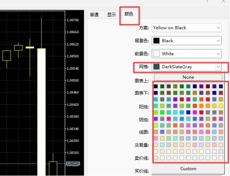The height and width of the screenshot is (176, 230).
Task: Click the DarkSlateGray color box in 网格 field
Action: pyautogui.click(x=157, y=67)
